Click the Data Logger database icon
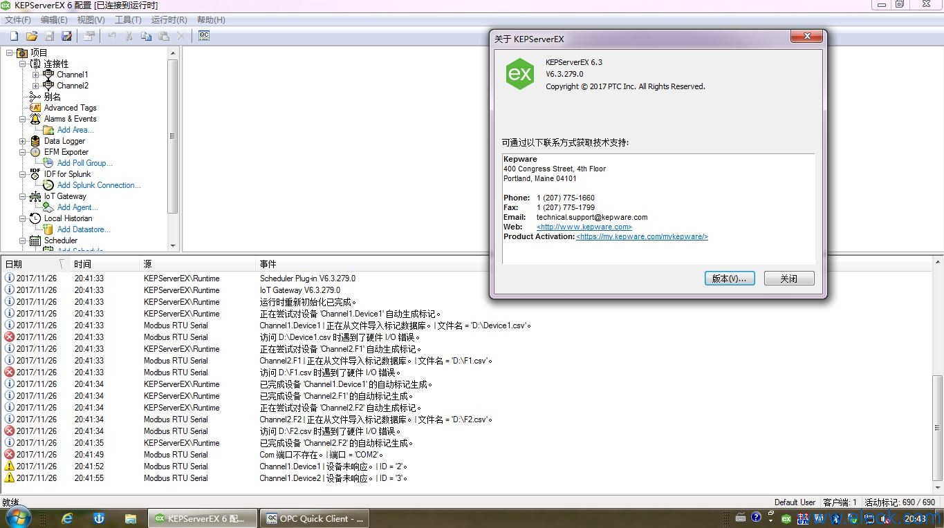This screenshot has width=944, height=528. tap(35, 141)
